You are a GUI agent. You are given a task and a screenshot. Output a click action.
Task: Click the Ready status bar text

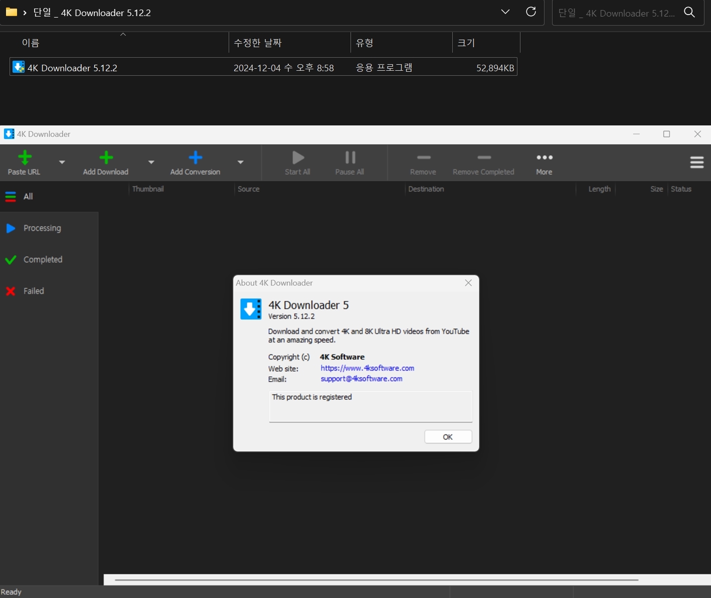(x=11, y=592)
